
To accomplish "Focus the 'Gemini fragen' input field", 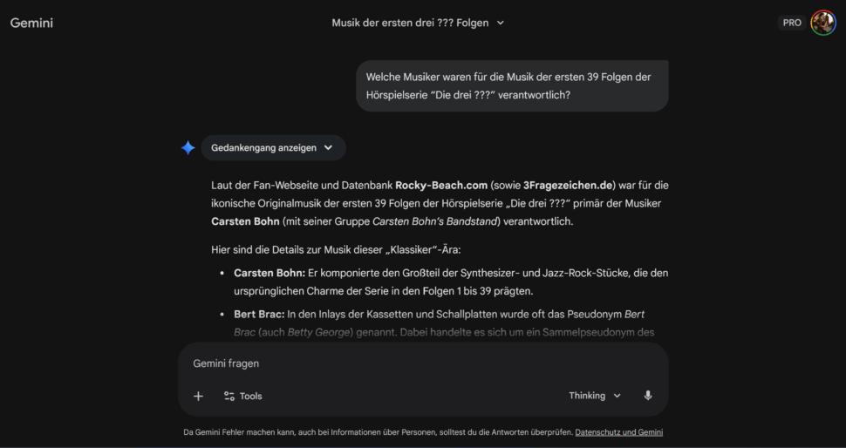I will (x=419, y=363).
